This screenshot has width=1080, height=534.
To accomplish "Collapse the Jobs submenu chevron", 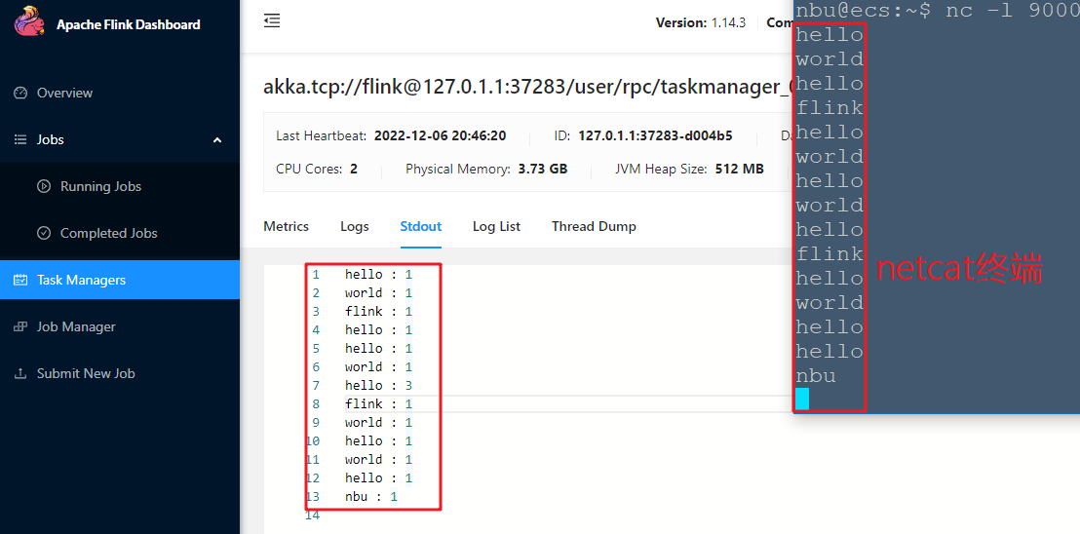I will [x=217, y=139].
